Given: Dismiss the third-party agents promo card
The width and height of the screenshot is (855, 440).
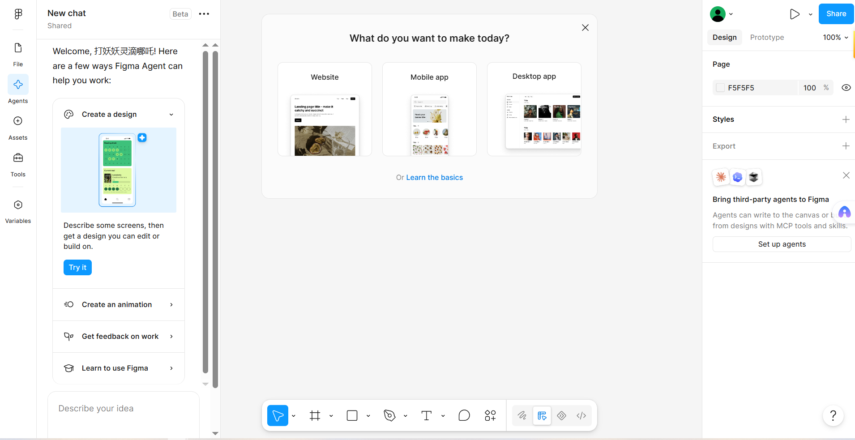Looking at the screenshot, I should coord(846,175).
